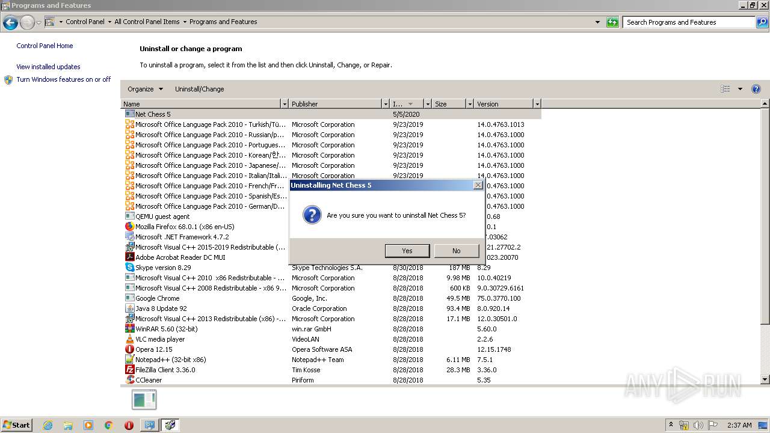The height and width of the screenshot is (433, 770).
Task: Cancel uninstall with the No button
Action: (457, 251)
